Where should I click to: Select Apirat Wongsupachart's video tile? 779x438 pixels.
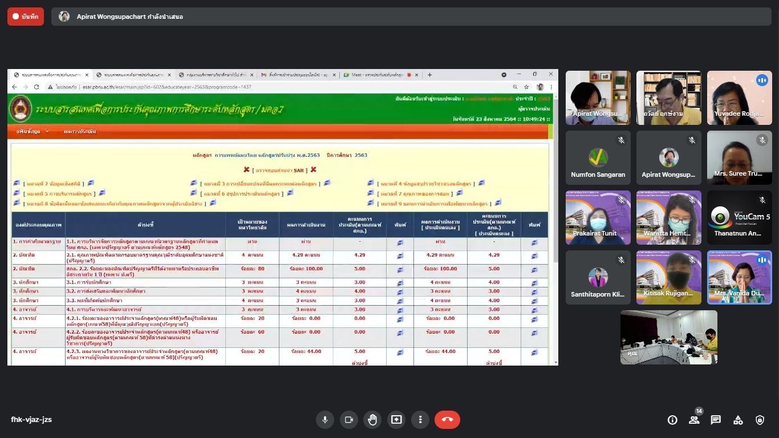point(598,98)
